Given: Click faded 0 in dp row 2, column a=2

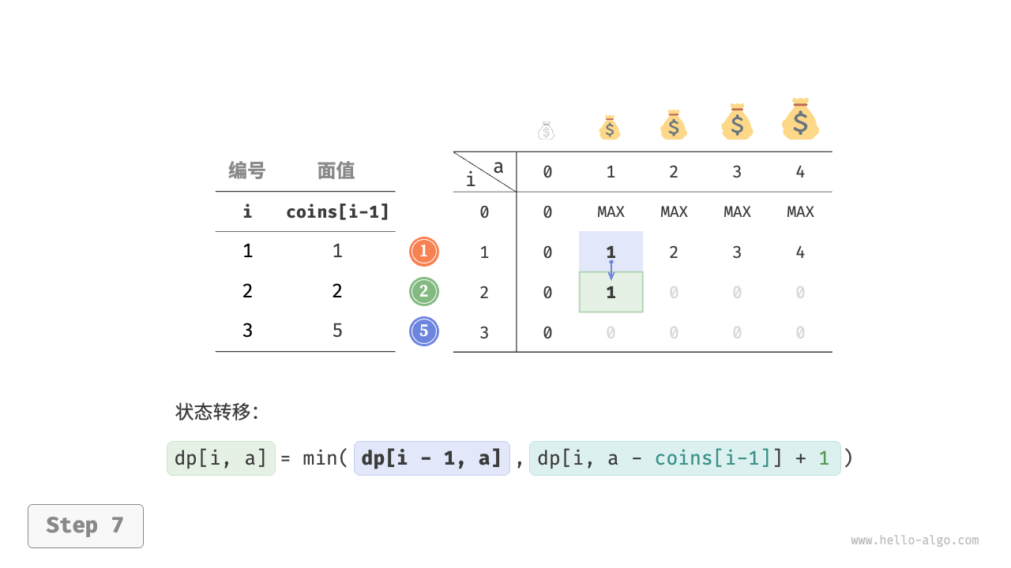Looking at the screenshot, I should tap(674, 293).
